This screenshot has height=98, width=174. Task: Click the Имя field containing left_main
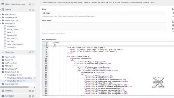[104, 13]
